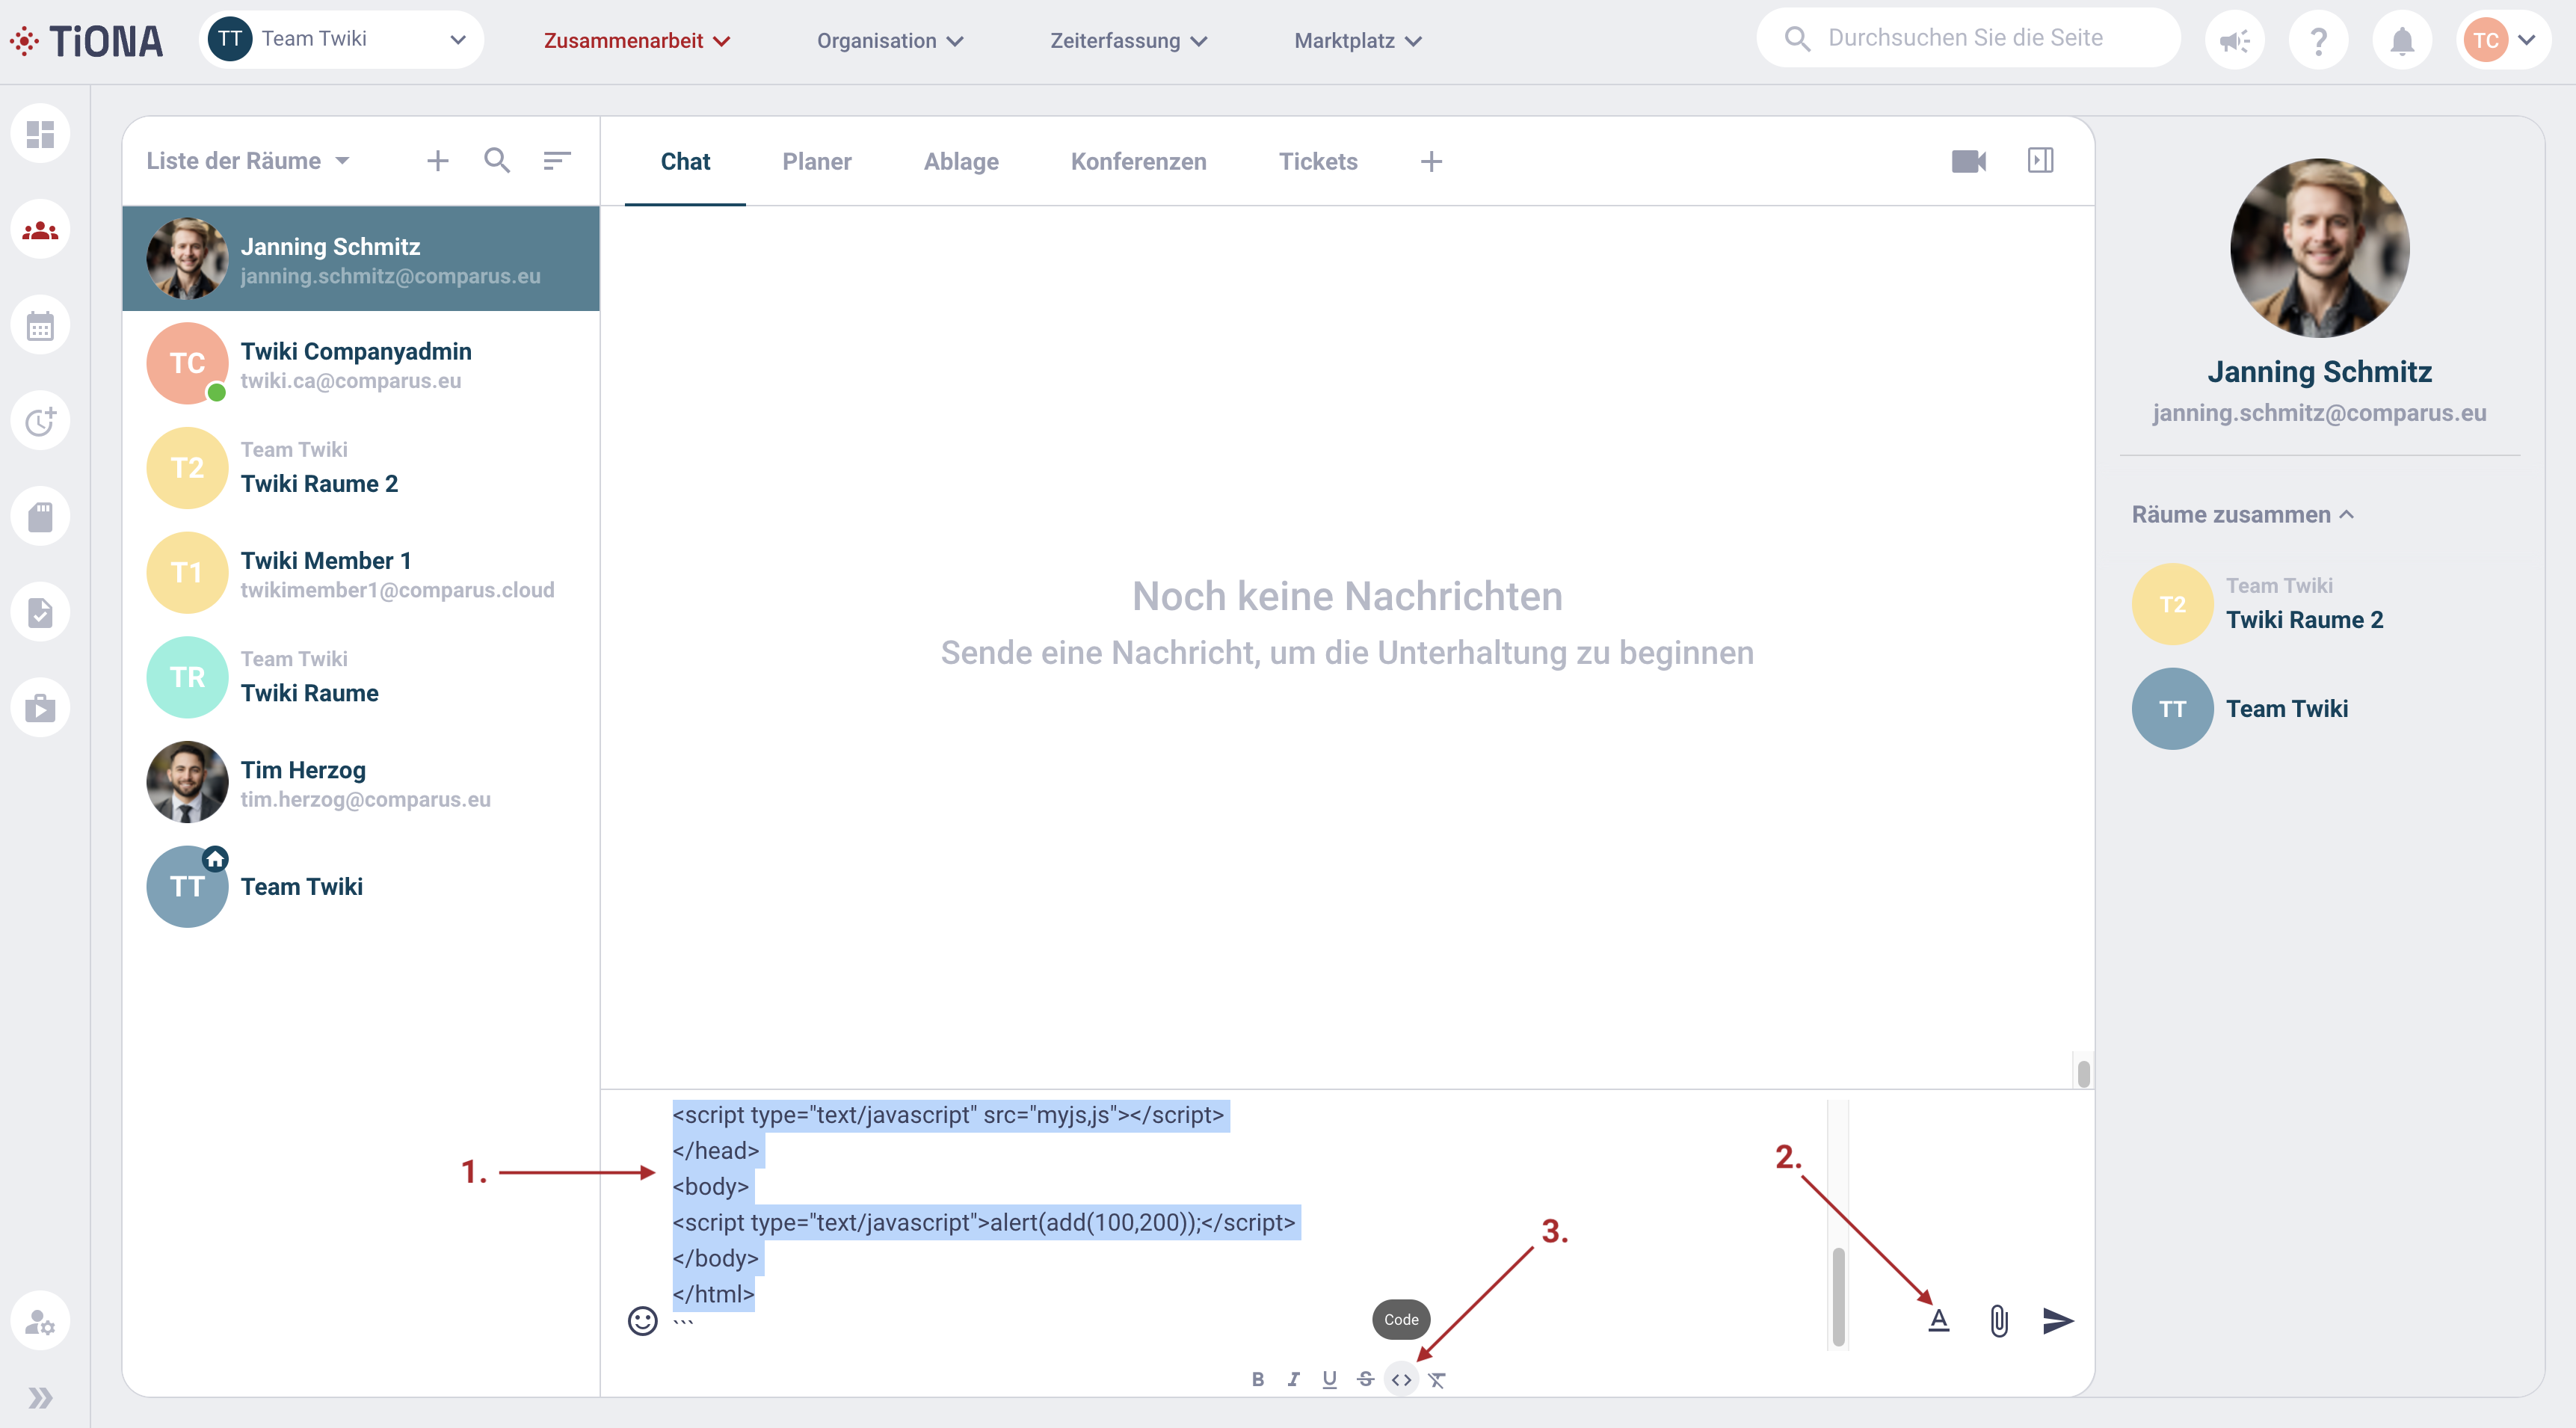Image resolution: width=2576 pixels, height=1428 pixels.
Task: Toggle the right side panel icon
Action: (2040, 160)
